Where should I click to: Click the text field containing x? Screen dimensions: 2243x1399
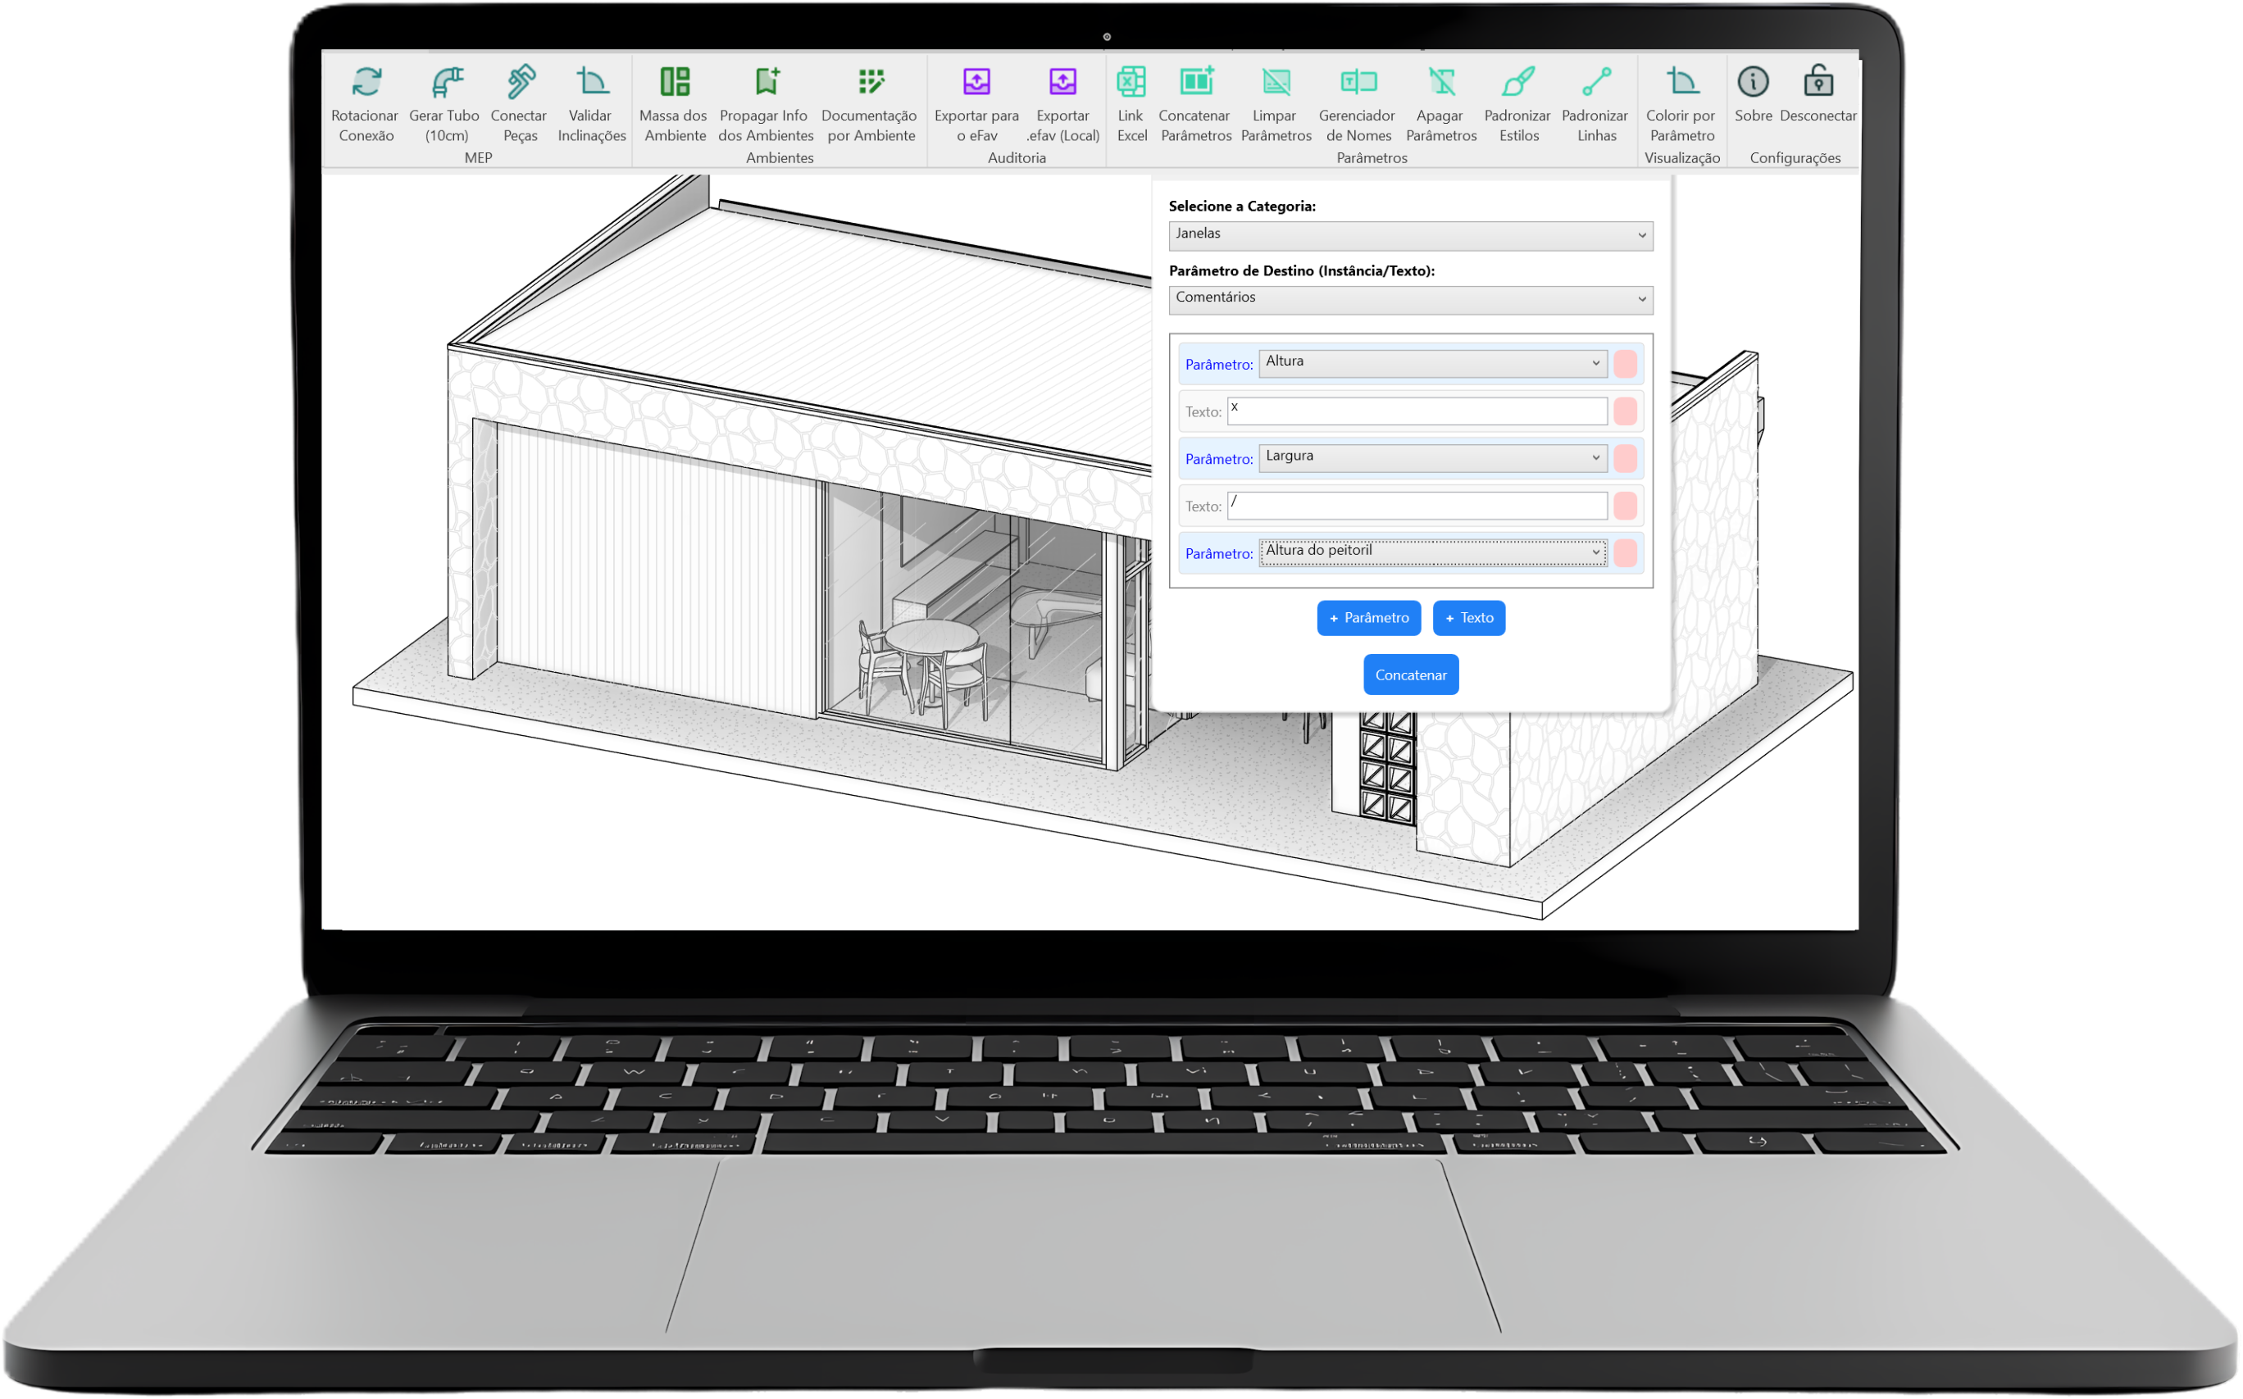click(x=1418, y=411)
